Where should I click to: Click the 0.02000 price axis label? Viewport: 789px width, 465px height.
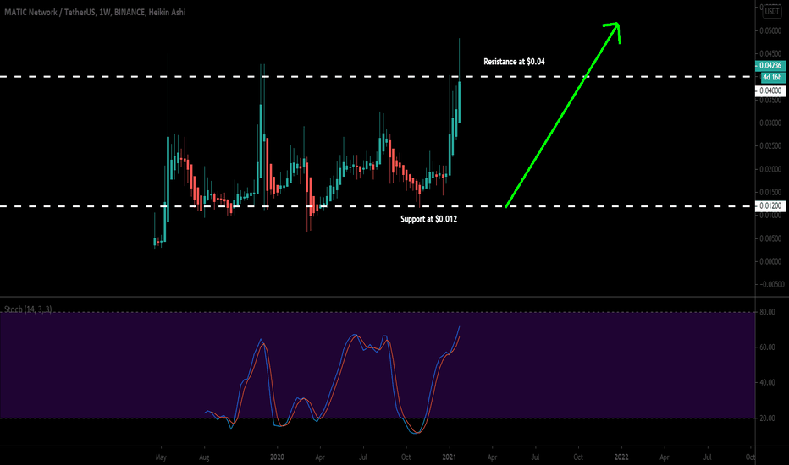770,169
